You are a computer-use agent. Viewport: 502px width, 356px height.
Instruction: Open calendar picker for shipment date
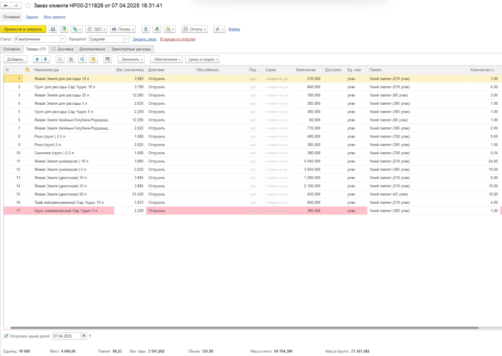pos(84,336)
